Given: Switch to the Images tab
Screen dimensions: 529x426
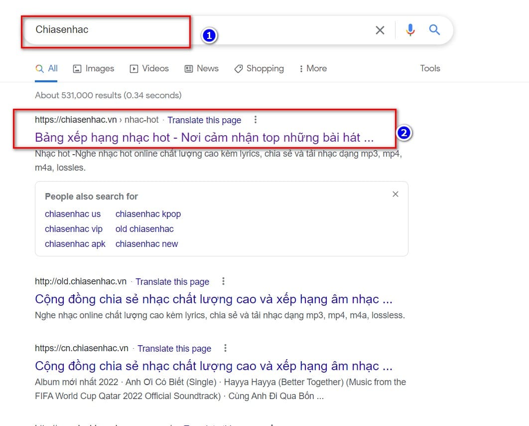Looking at the screenshot, I should pyautogui.click(x=94, y=68).
